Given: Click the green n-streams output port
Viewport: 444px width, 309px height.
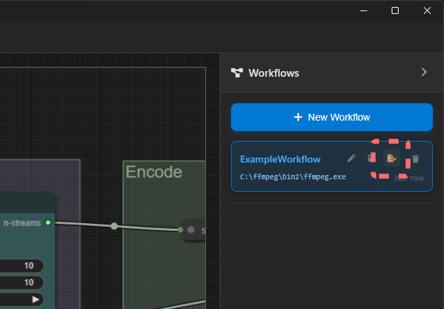Looking at the screenshot, I should (48, 223).
